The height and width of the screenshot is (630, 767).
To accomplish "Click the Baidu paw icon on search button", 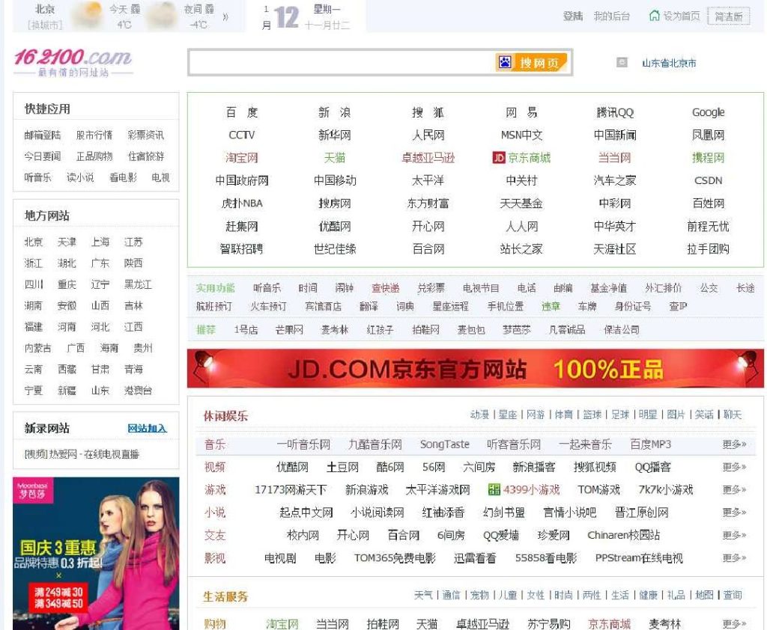I will (x=505, y=62).
